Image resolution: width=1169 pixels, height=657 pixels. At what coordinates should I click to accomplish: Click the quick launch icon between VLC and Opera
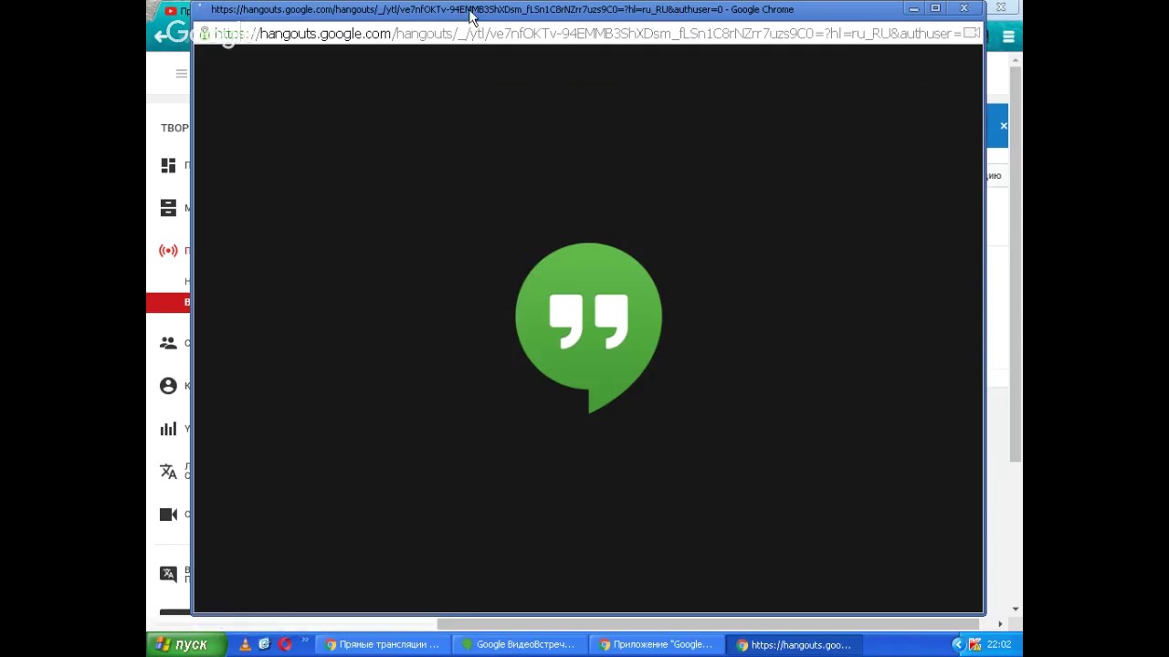(265, 644)
